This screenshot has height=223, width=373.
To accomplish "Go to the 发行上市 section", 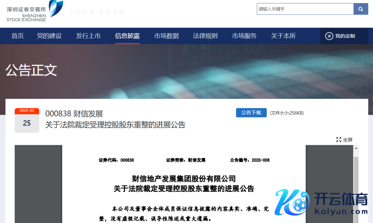I will pyautogui.click(x=88, y=36).
